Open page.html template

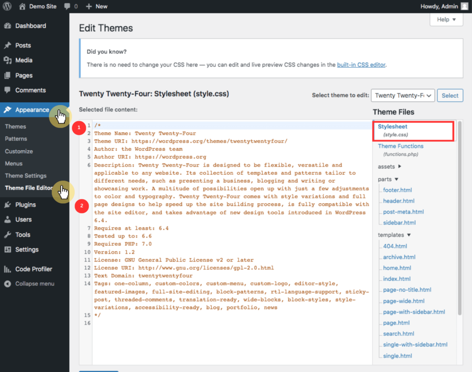(x=396, y=323)
